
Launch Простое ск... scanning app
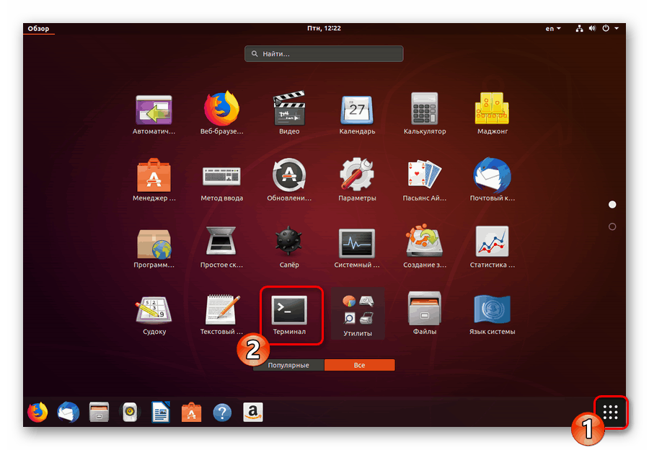[221, 247]
